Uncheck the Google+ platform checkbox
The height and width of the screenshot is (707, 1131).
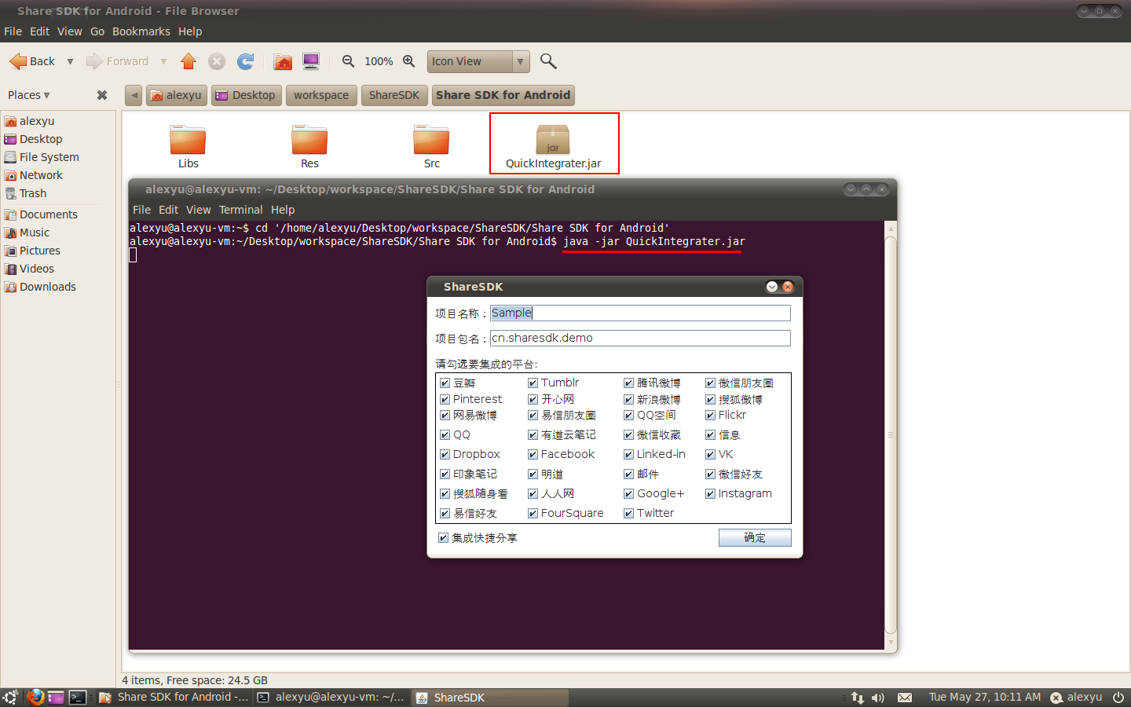629,493
